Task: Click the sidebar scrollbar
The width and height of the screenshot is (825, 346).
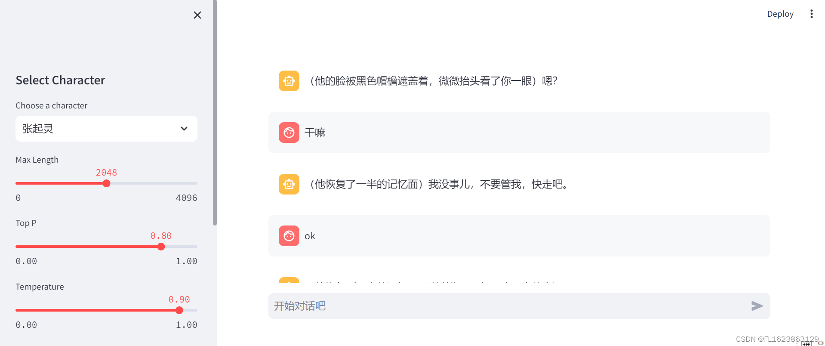Action: coord(214,112)
